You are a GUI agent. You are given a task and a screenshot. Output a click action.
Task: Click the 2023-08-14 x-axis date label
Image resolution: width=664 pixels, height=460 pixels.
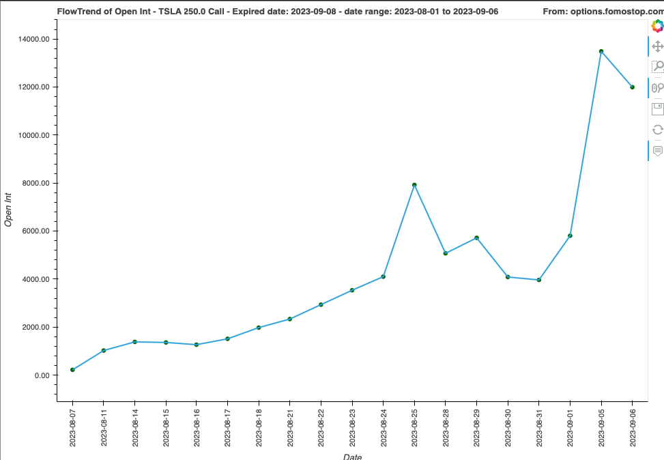[x=134, y=427]
